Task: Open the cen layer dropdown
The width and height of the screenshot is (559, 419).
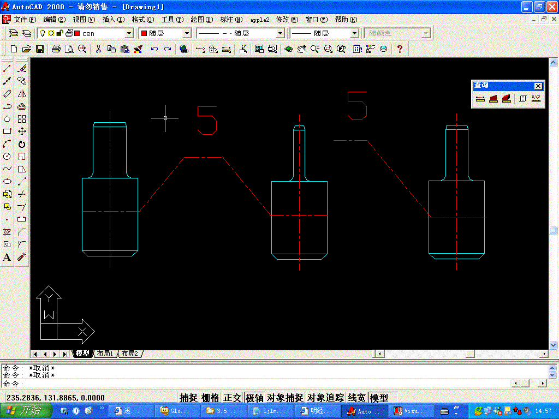Action: [x=129, y=33]
